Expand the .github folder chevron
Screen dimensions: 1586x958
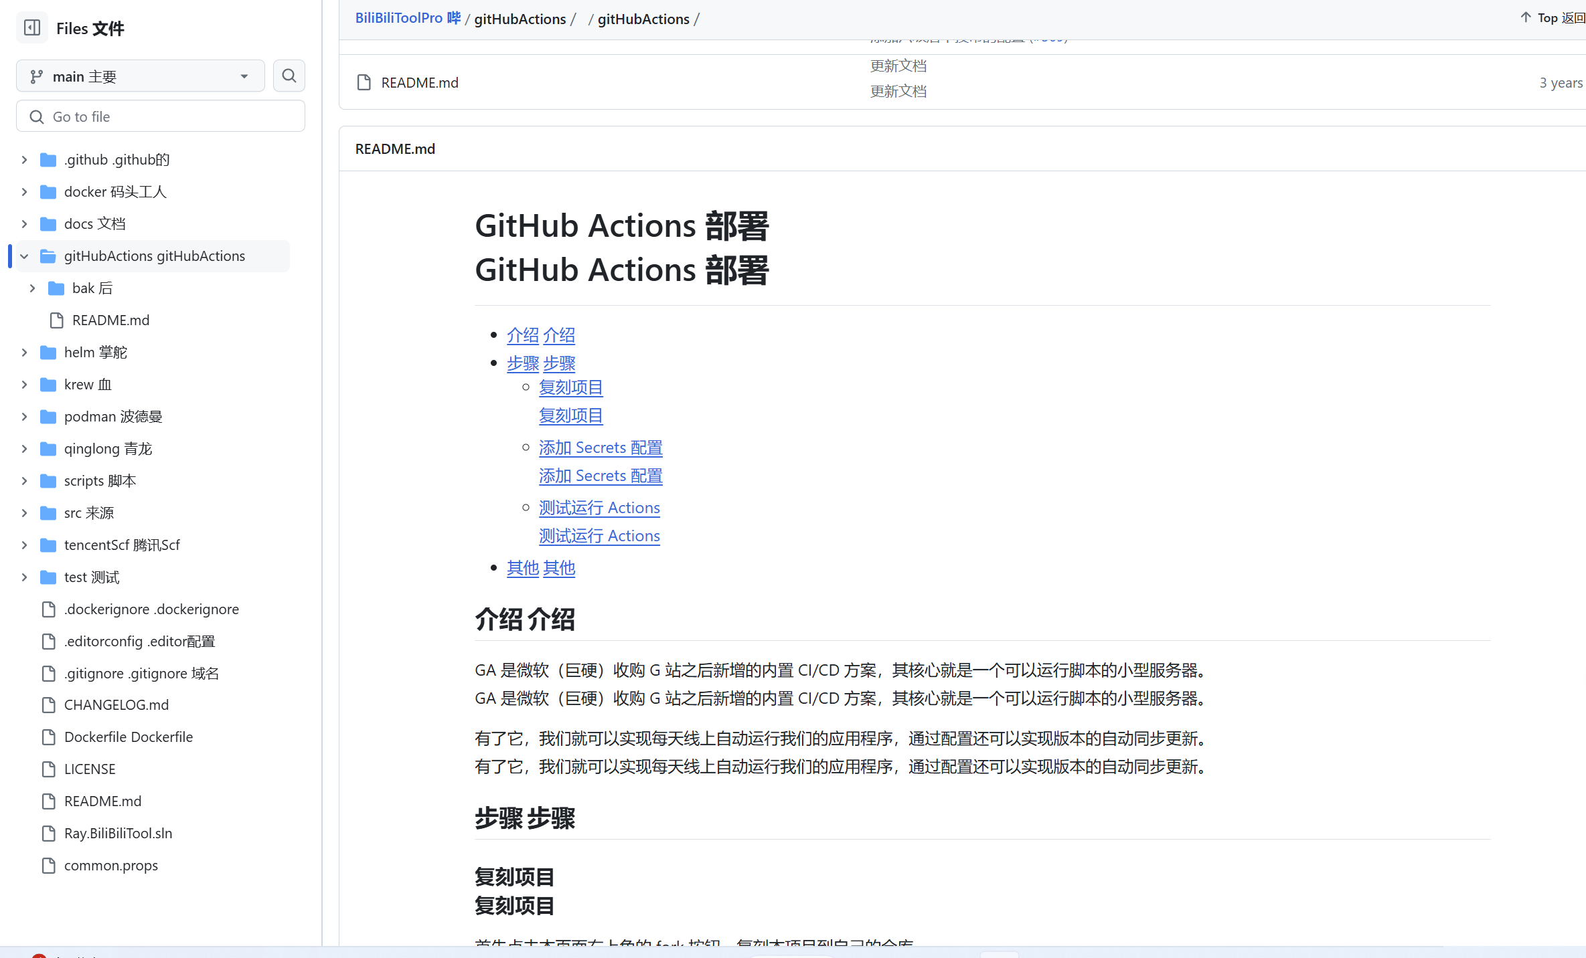click(24, 160)
